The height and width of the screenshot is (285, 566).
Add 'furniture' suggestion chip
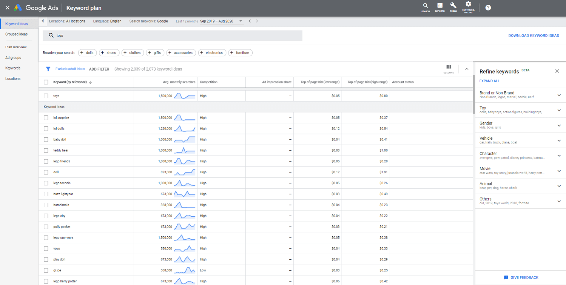click(x=240, y=53)
